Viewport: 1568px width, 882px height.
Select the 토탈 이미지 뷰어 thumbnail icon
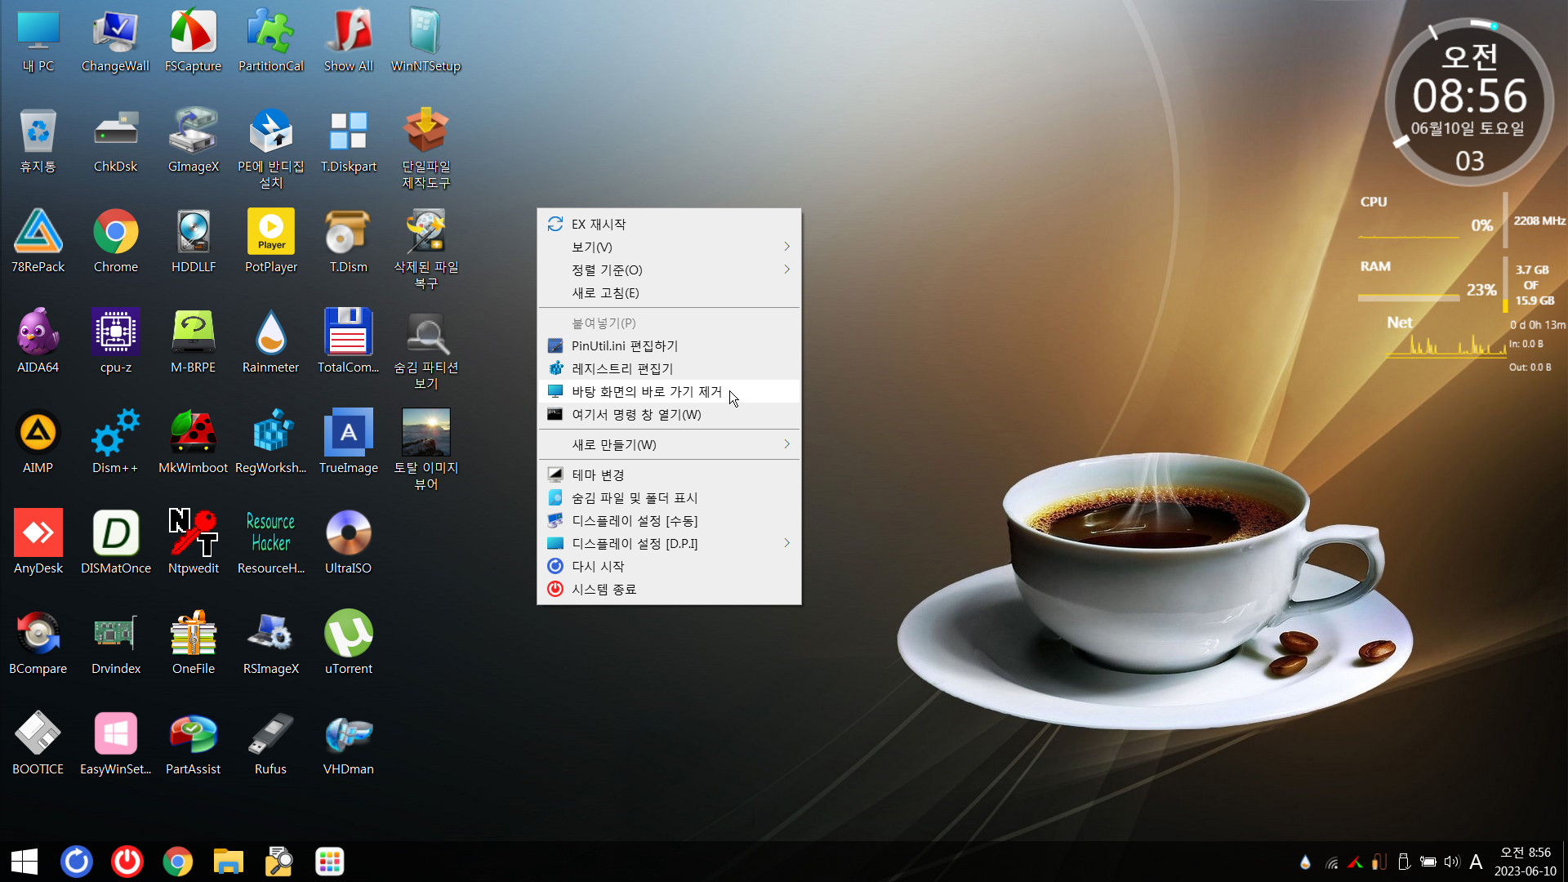click(425, 449)
